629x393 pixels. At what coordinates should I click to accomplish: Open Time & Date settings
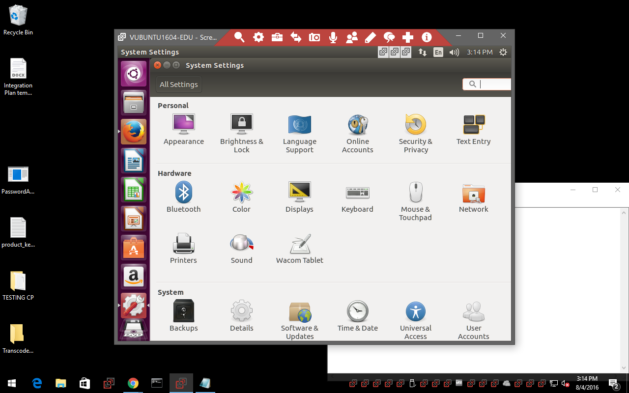point(358,316)
